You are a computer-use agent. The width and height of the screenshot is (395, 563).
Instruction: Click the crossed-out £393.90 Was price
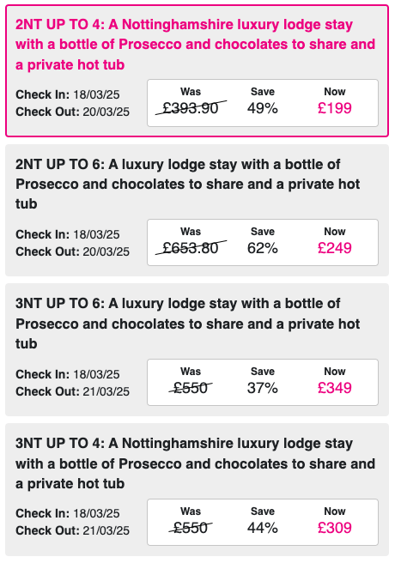(x=191, y=108)
